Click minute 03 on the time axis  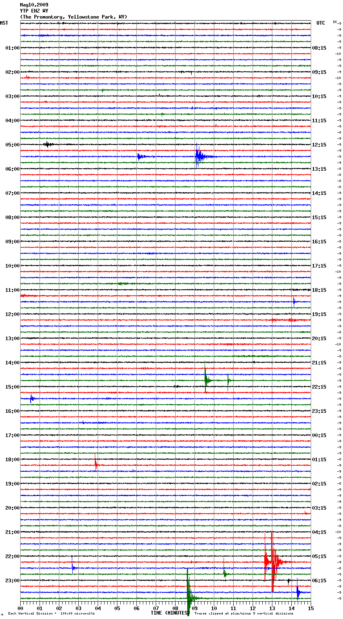pyautogui.click(x=78, y=608)
